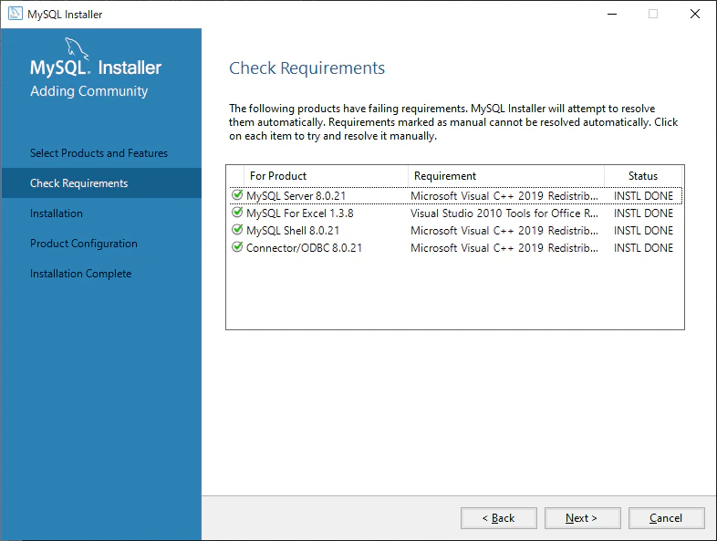Click INSTL DONE status for Connector/ODBC
Screen dimensions: 717x541
click(643, 248)
